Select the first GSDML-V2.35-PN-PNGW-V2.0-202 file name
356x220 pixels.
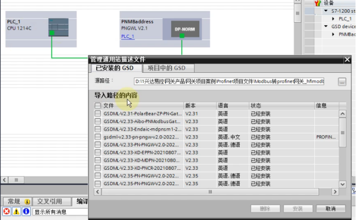[x=141, y=176]
